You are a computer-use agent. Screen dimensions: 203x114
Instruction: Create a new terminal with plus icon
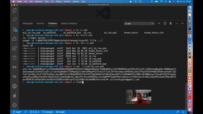[159, 23]
